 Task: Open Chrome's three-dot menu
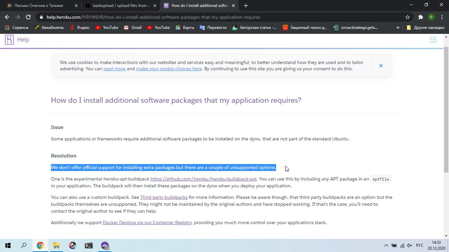tap(442, 17)
